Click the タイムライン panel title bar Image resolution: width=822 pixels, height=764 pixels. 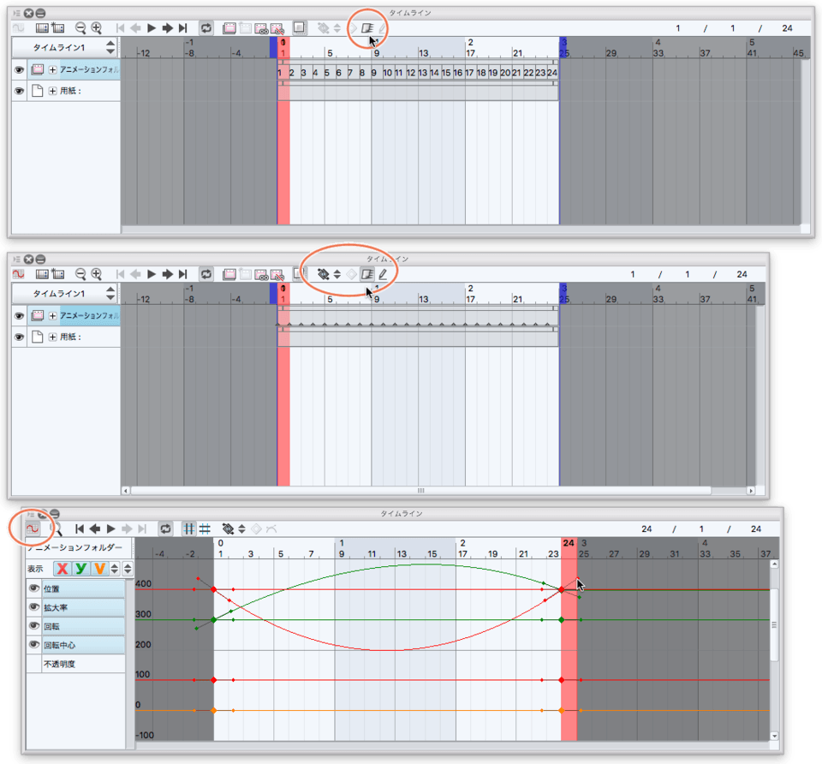[x=411, y=12]
